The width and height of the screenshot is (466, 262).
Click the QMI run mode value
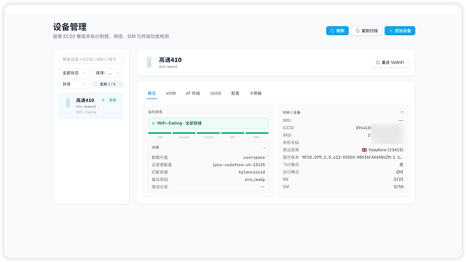[400, 172]
